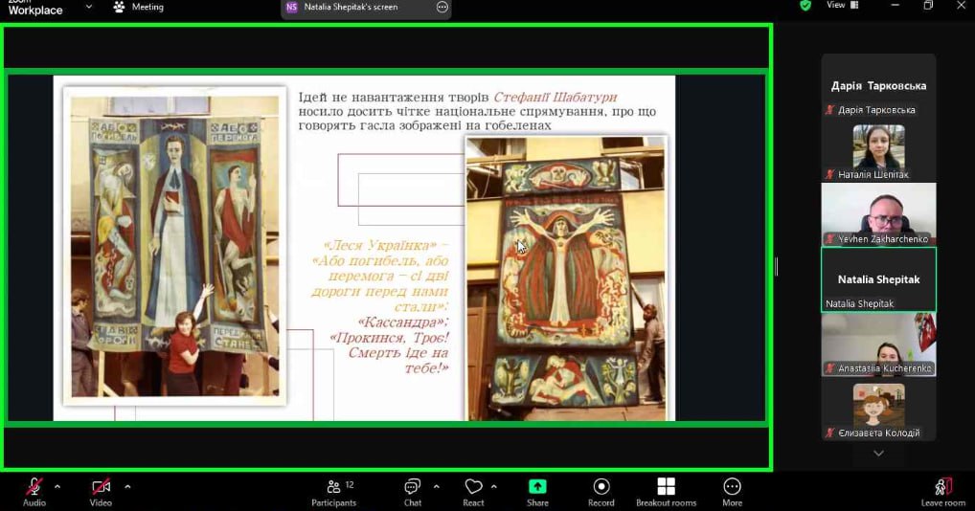Click the React heart icon

pos(473,488)
